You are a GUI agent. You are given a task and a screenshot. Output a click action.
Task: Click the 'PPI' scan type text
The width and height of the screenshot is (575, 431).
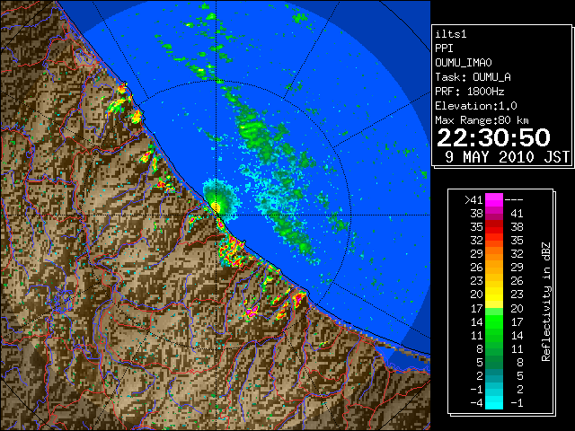pyautogui.click(x=444, y=48)
